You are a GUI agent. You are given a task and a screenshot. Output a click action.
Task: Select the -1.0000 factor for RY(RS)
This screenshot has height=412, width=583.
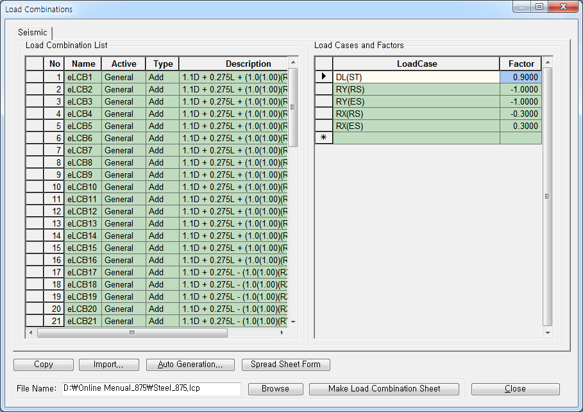[x=521, y=89]
